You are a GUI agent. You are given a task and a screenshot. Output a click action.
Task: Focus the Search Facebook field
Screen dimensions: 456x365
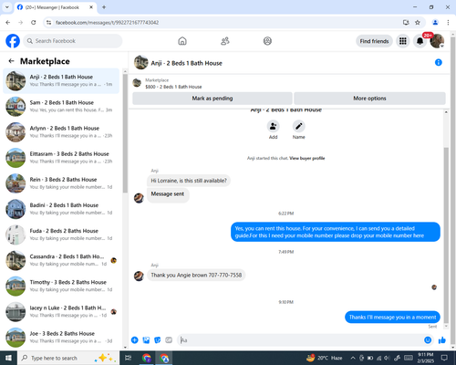tap(73, 41)
